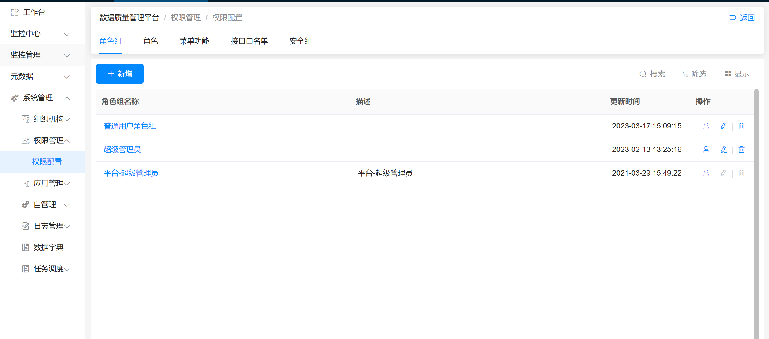This screenshot has width=769, height=339.
Task: Expand the 应用管理 submenu chevron
Action: point(67,184)
